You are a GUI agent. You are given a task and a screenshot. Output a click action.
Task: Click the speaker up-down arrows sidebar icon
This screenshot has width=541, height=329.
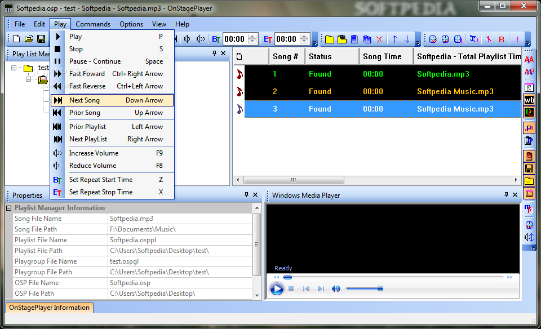coord(529,237)
